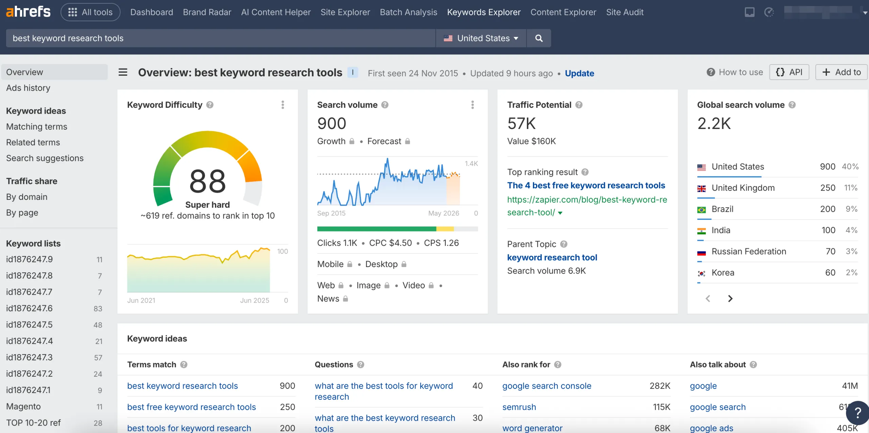Click the Update link
The image size is (869, 433).
[579, 73]
